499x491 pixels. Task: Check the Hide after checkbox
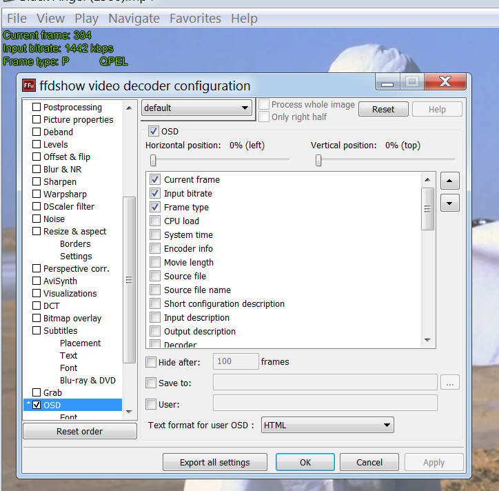(151, 362)
